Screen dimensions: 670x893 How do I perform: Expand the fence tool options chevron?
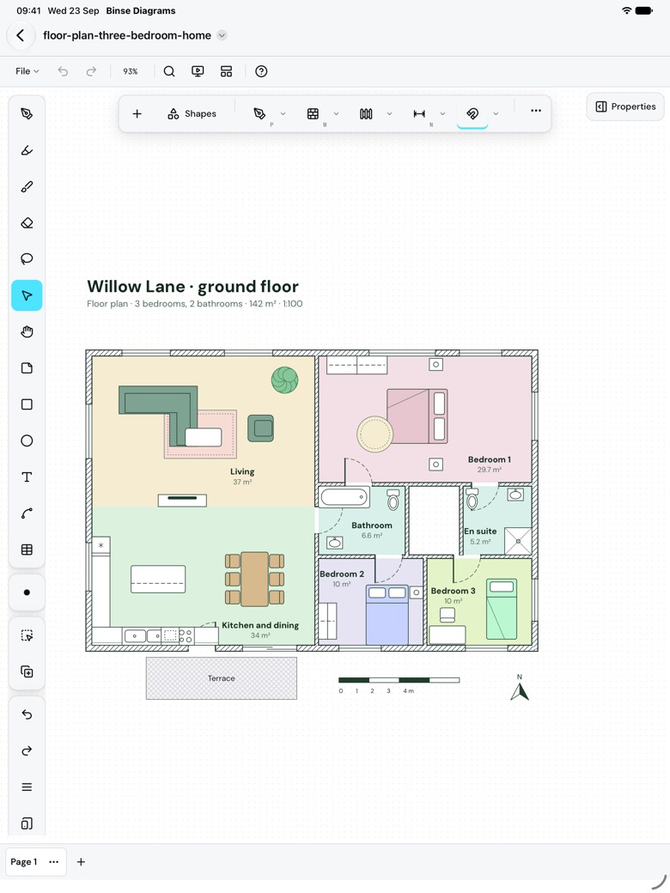click(389, 114)
